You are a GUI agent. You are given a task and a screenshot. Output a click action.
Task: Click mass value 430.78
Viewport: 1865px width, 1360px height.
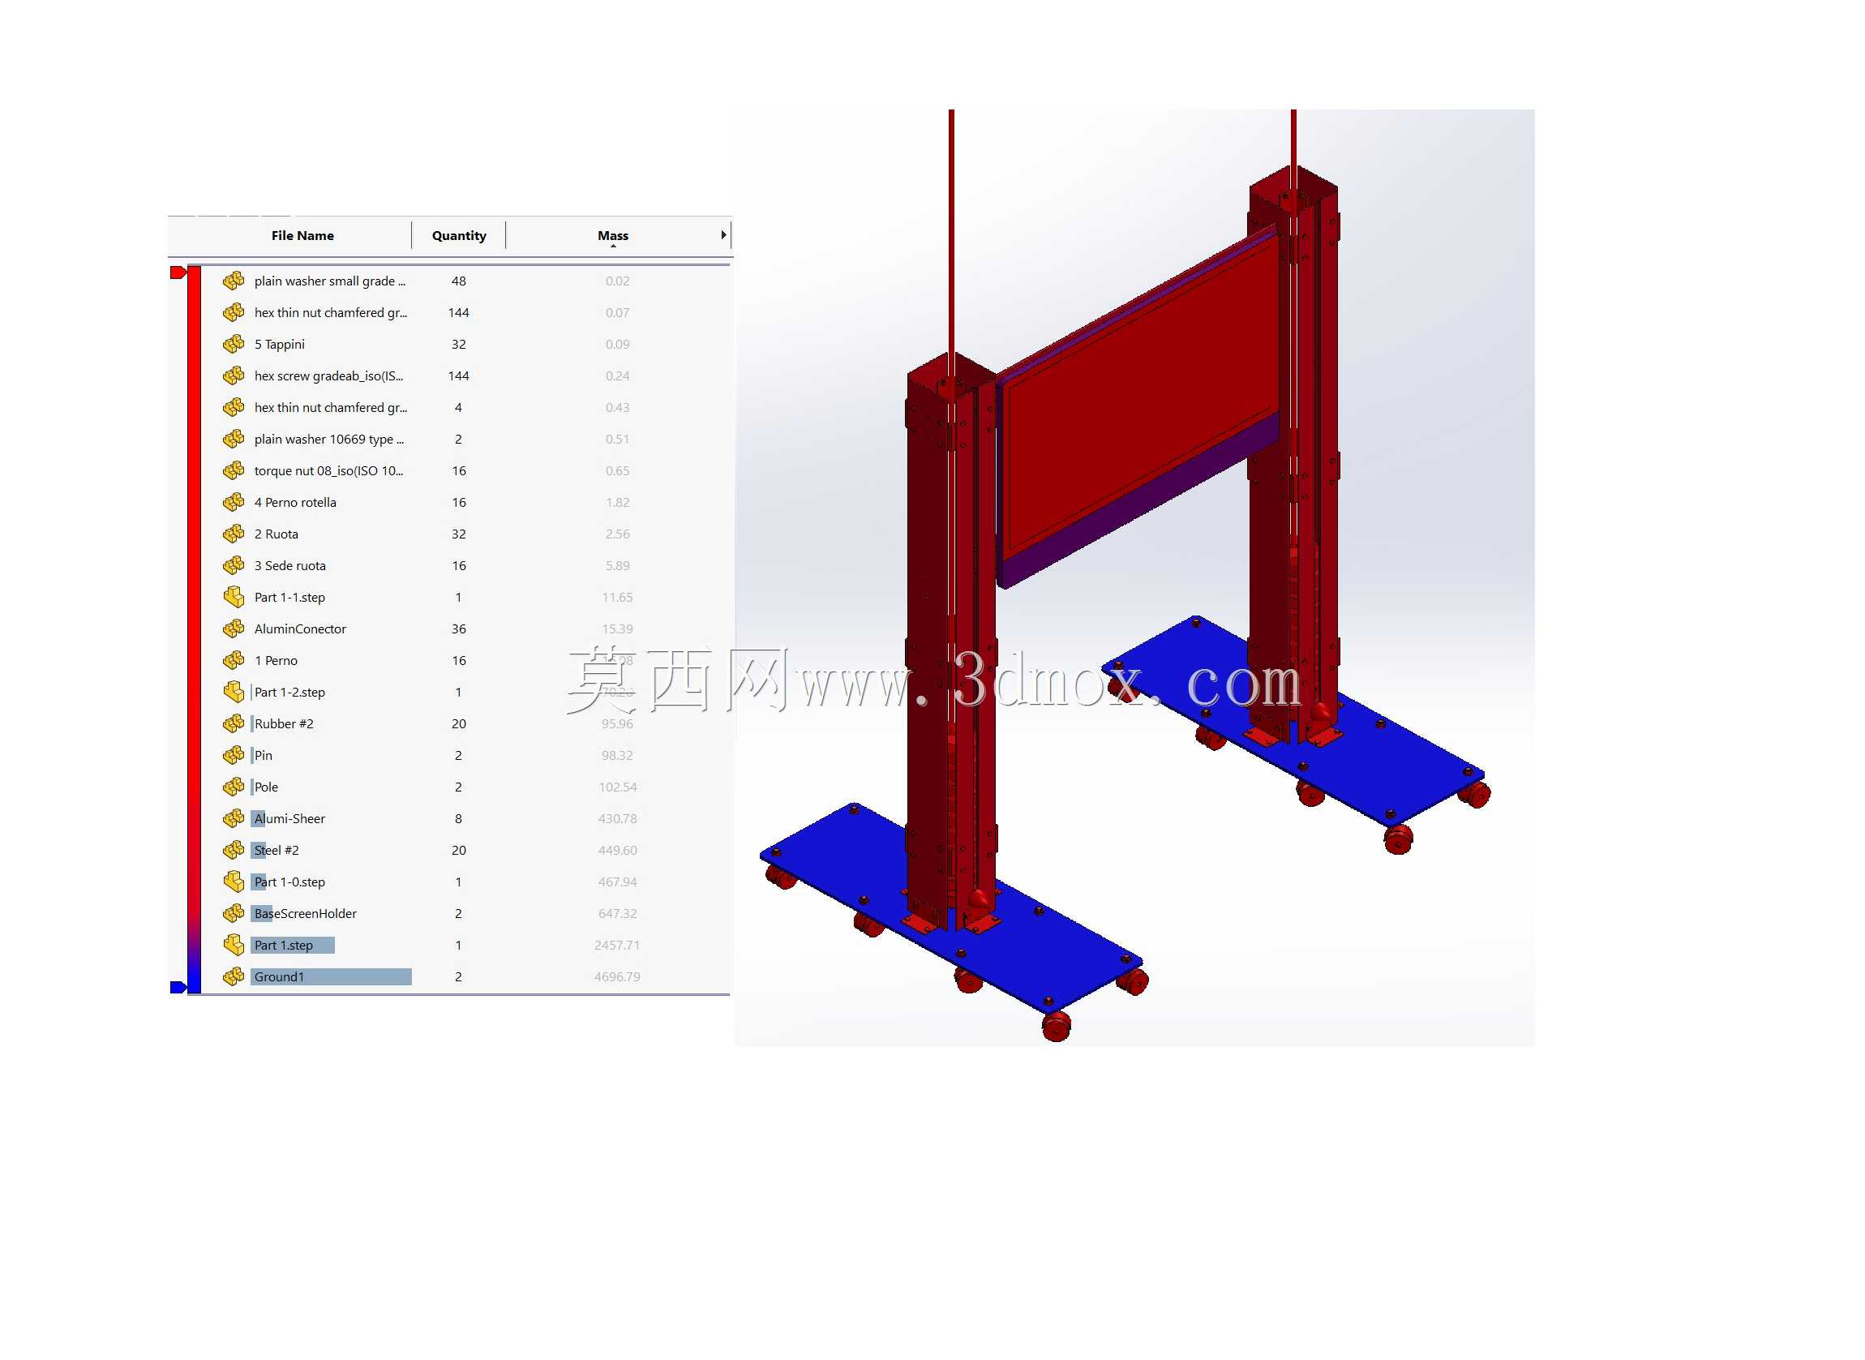617,818
